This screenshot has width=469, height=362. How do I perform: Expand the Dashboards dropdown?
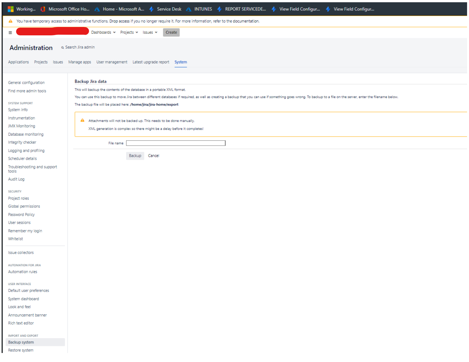click(103, 32)
